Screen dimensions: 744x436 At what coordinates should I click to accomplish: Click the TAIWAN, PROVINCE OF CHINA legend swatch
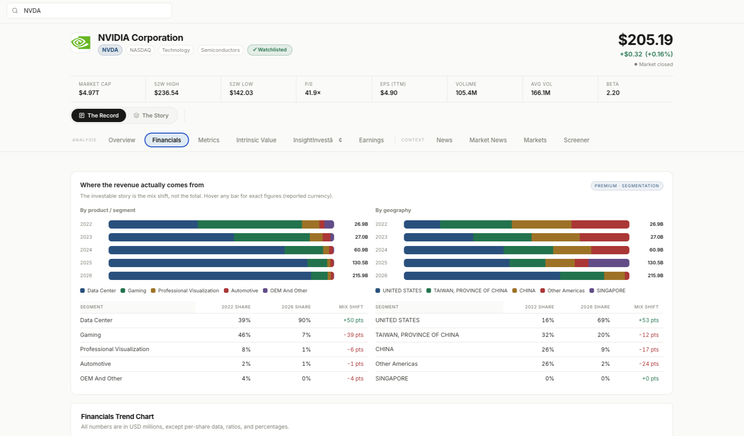tap(429, 291)
